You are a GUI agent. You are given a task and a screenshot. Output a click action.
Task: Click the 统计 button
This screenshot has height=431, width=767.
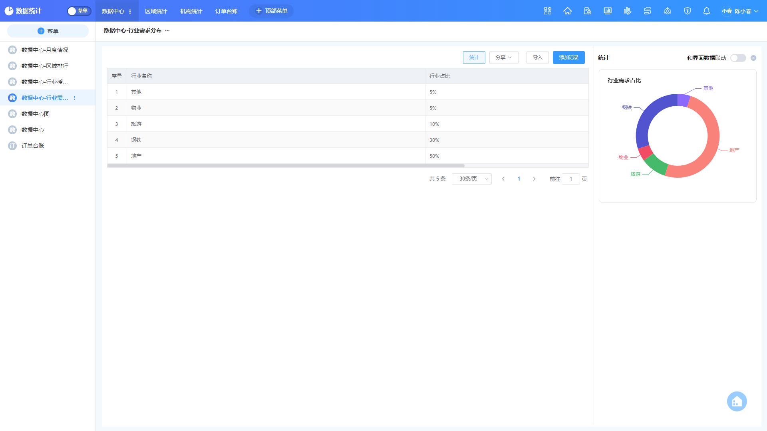(474, 58)
